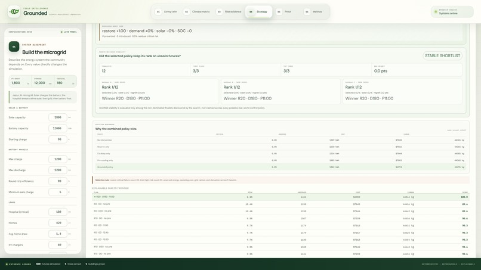Select the 'Reserve only' policy row

click(x=280, y=147)
